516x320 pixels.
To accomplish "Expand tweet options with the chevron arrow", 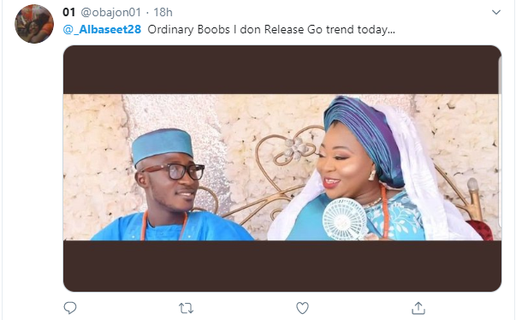I will click(x=496, y=13).
